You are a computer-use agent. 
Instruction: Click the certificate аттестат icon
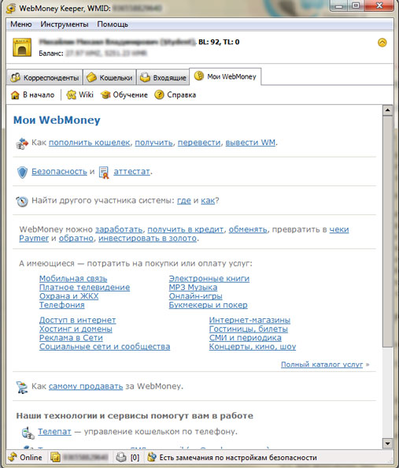coord(104,173)
